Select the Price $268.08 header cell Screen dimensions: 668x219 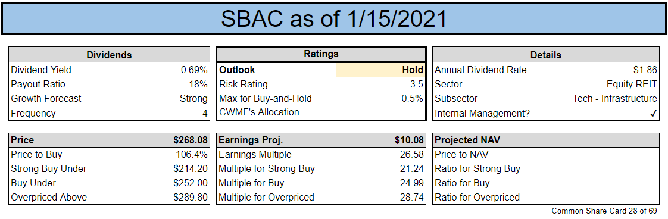tap(109, 140)
